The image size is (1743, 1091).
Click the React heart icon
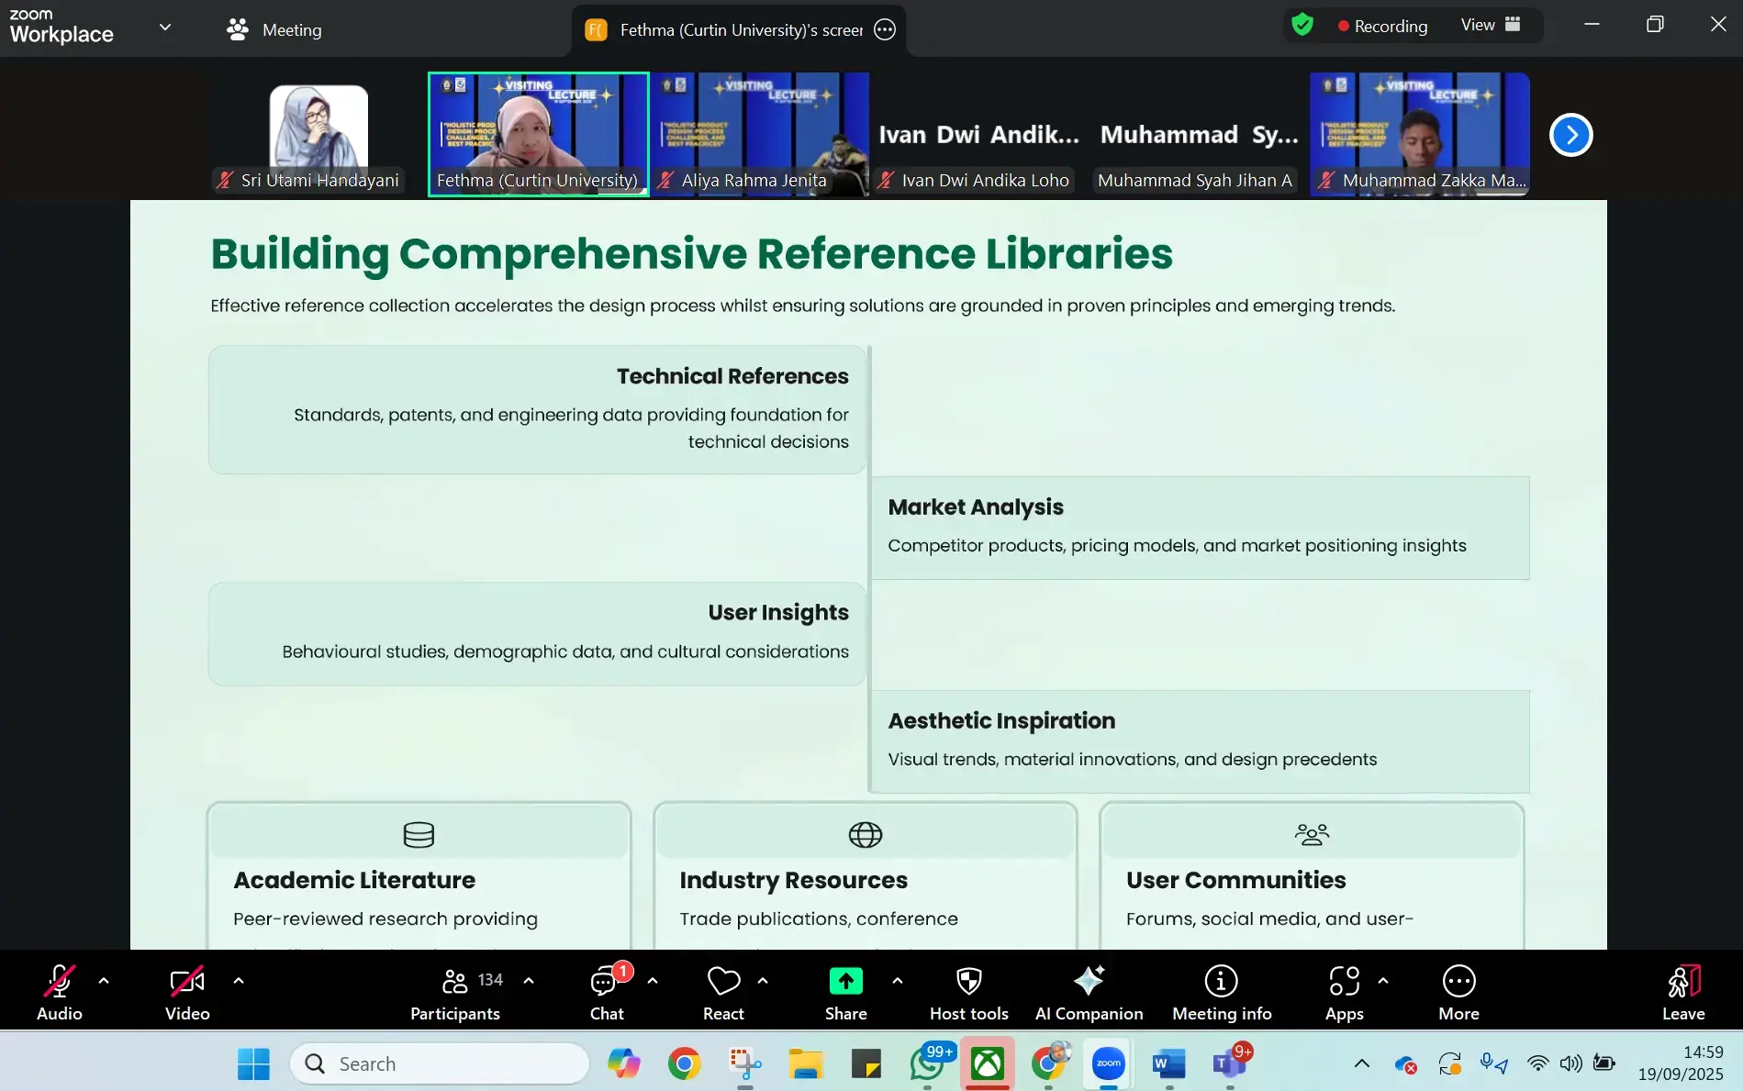(x=723, y=992)
